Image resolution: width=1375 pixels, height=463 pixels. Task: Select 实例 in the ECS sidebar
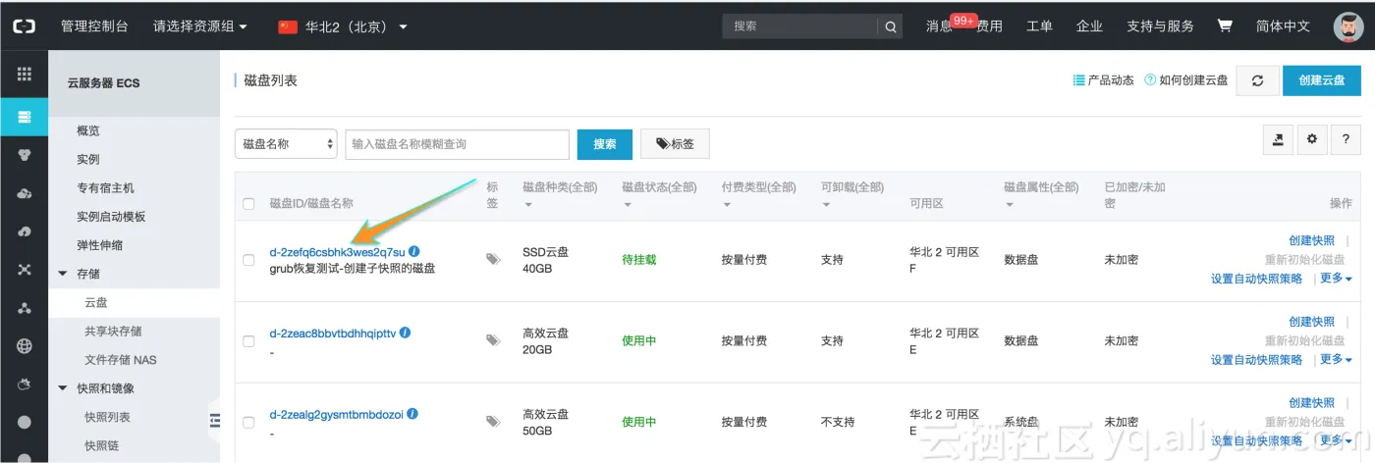pyautogui.click(x=88, y=159)
